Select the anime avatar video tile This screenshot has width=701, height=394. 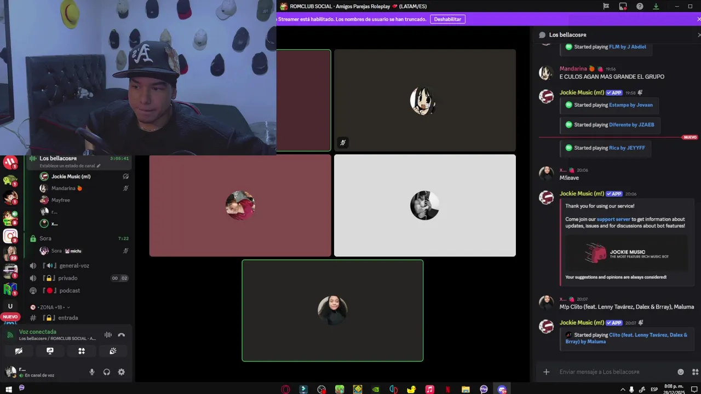pos(425,101)
